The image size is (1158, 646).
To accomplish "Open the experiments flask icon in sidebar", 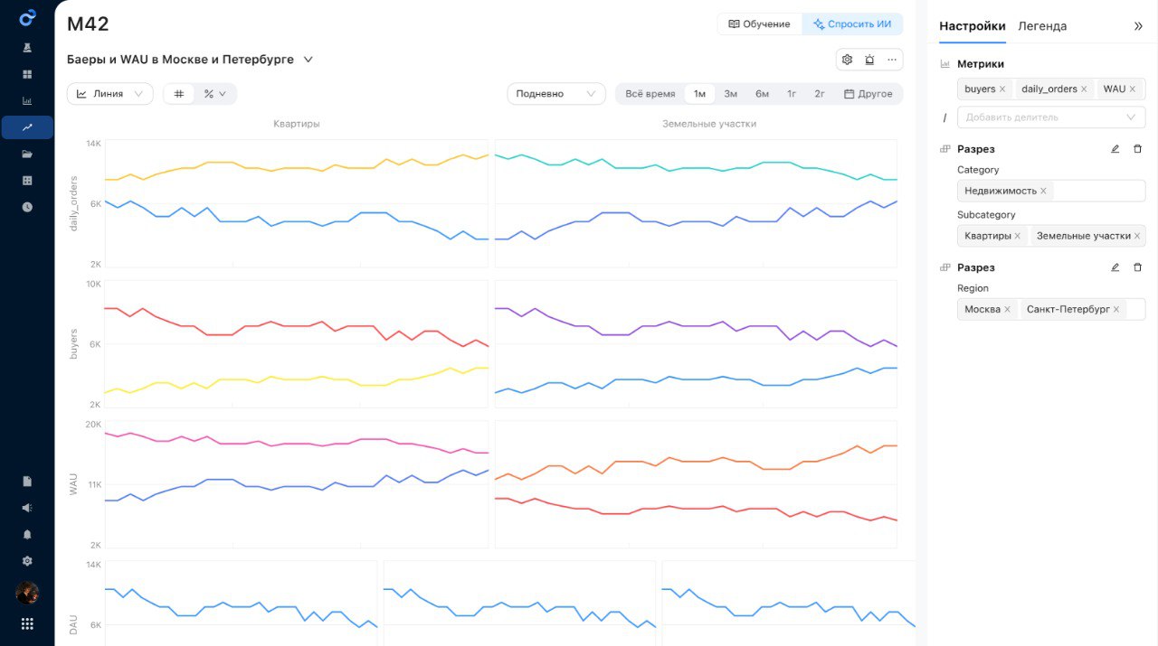I will point(27,47).
